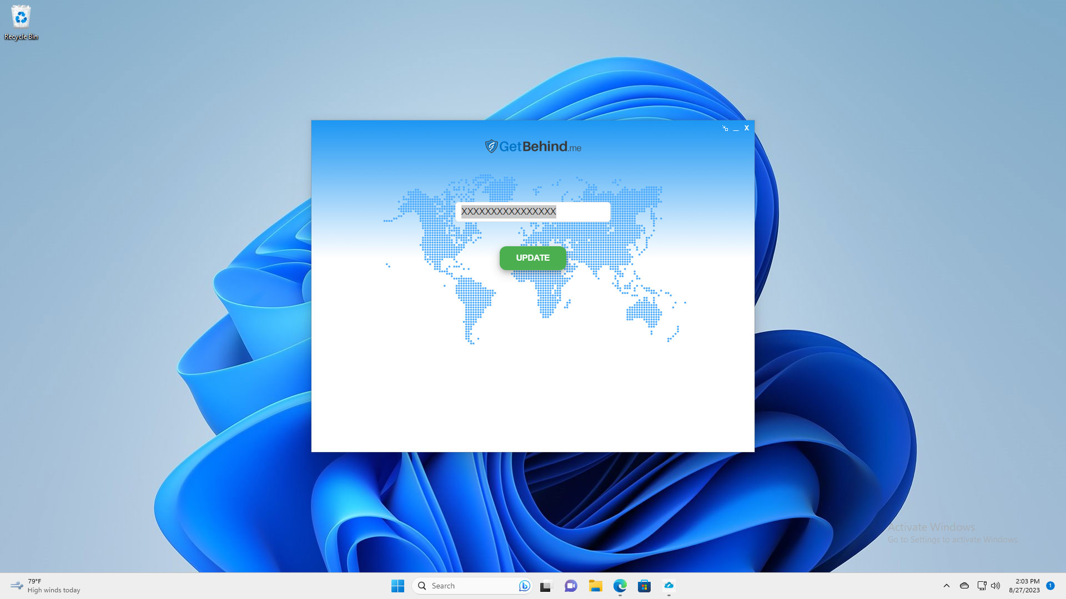This screenshot has width=1066, height=599.
Task: Open Bing chat icon in search box
Action: pos(524,586)
